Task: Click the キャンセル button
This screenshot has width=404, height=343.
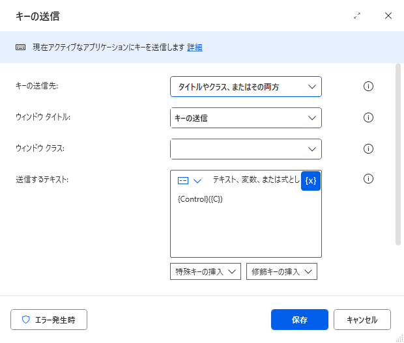Action: (362, 320)
